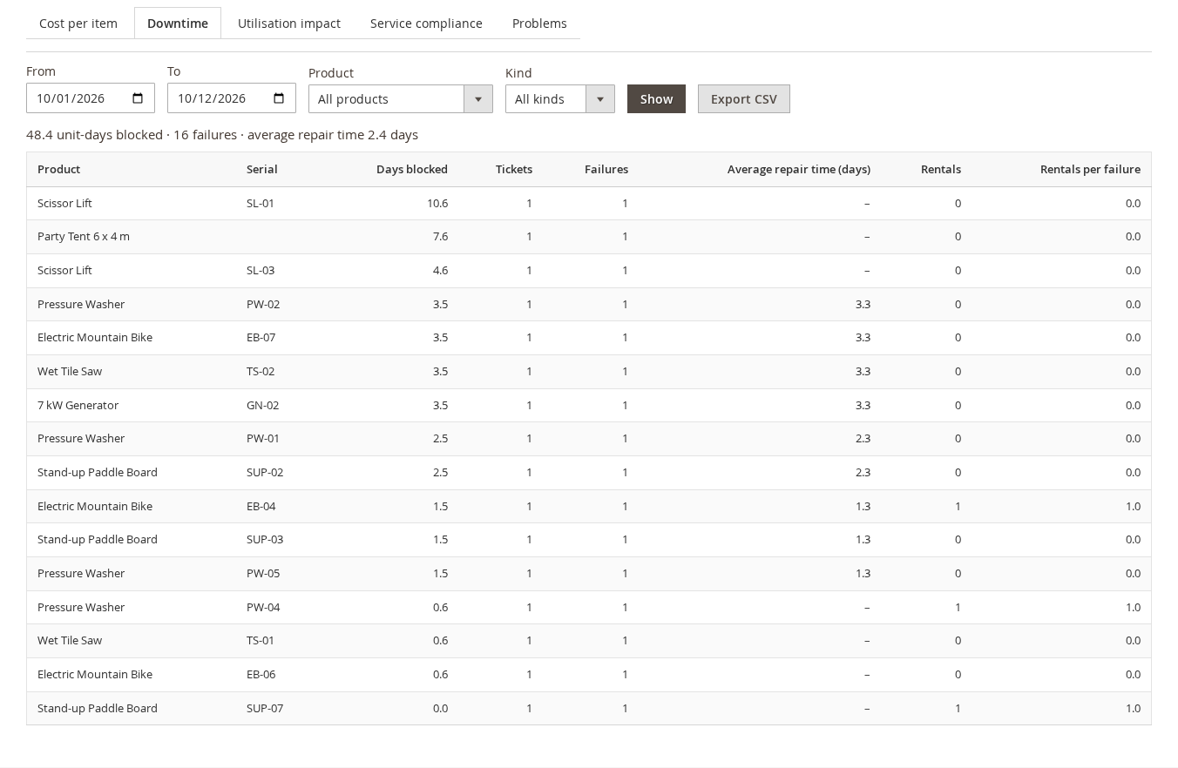Viewport: 1178px width, 768px height.
Task: Click serial SUP-07
Action: coord(265,708)
